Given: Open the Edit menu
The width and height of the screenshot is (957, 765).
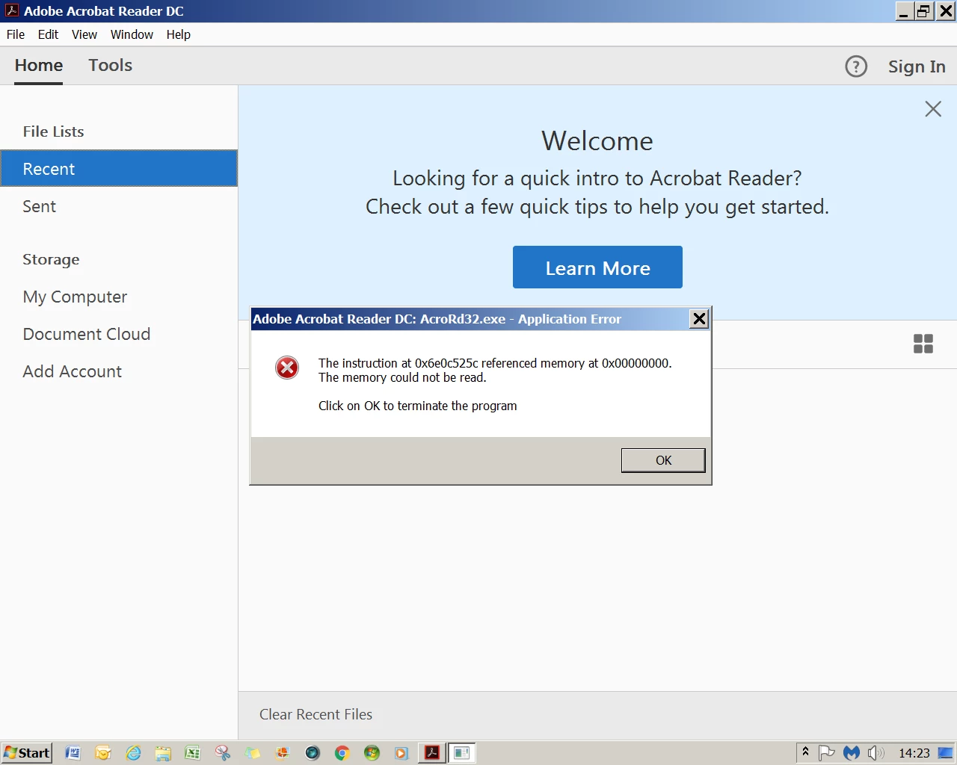Looking at the screenshot, I should click(x=48, y=34).
